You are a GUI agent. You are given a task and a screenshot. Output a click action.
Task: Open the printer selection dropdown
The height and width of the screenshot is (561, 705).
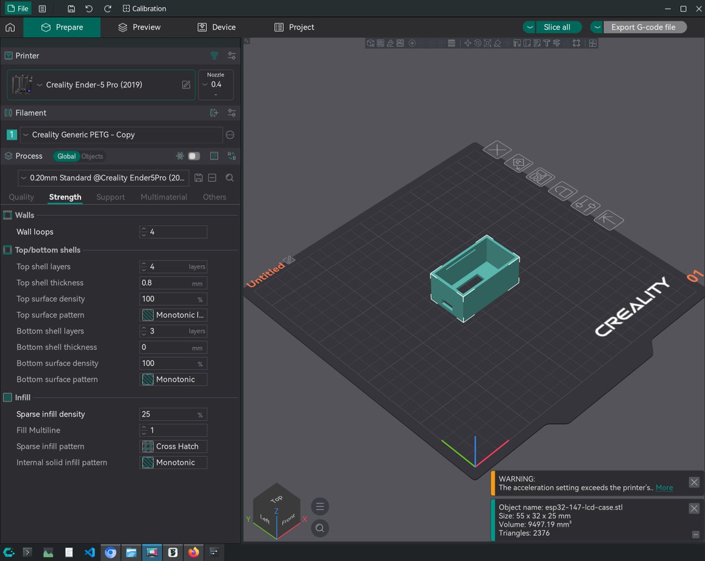coord(101,85)
